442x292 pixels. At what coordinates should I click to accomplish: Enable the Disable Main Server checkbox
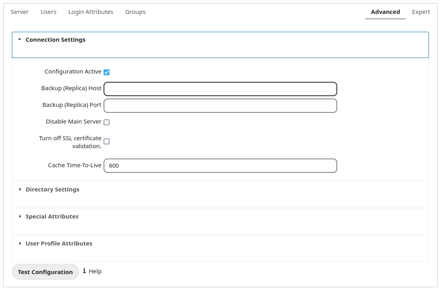point(106,122)
